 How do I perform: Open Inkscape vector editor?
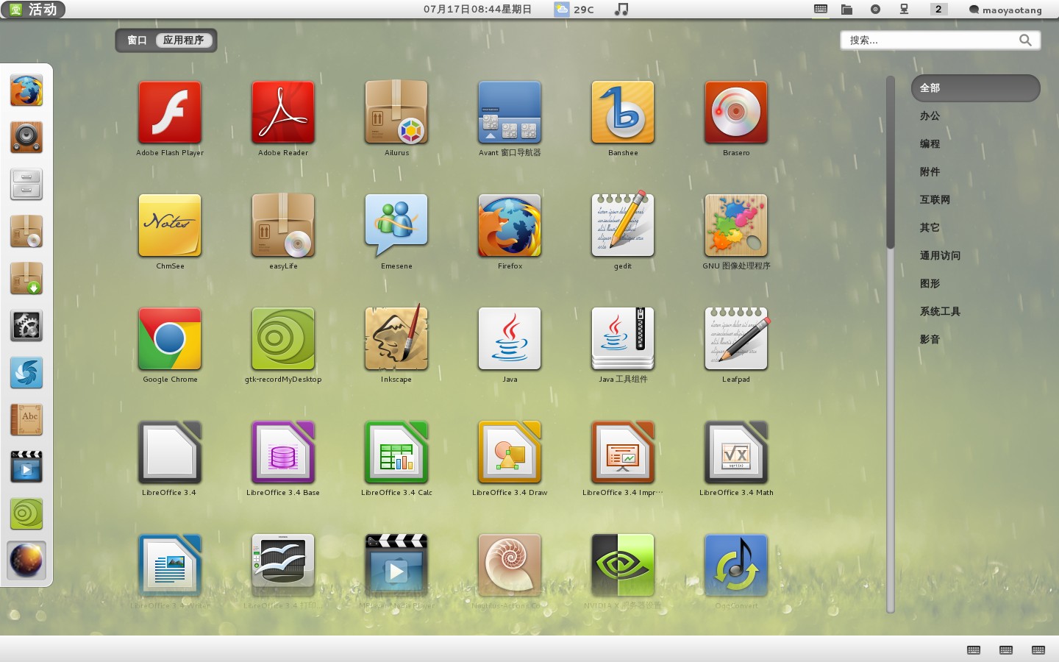[396, 339]
